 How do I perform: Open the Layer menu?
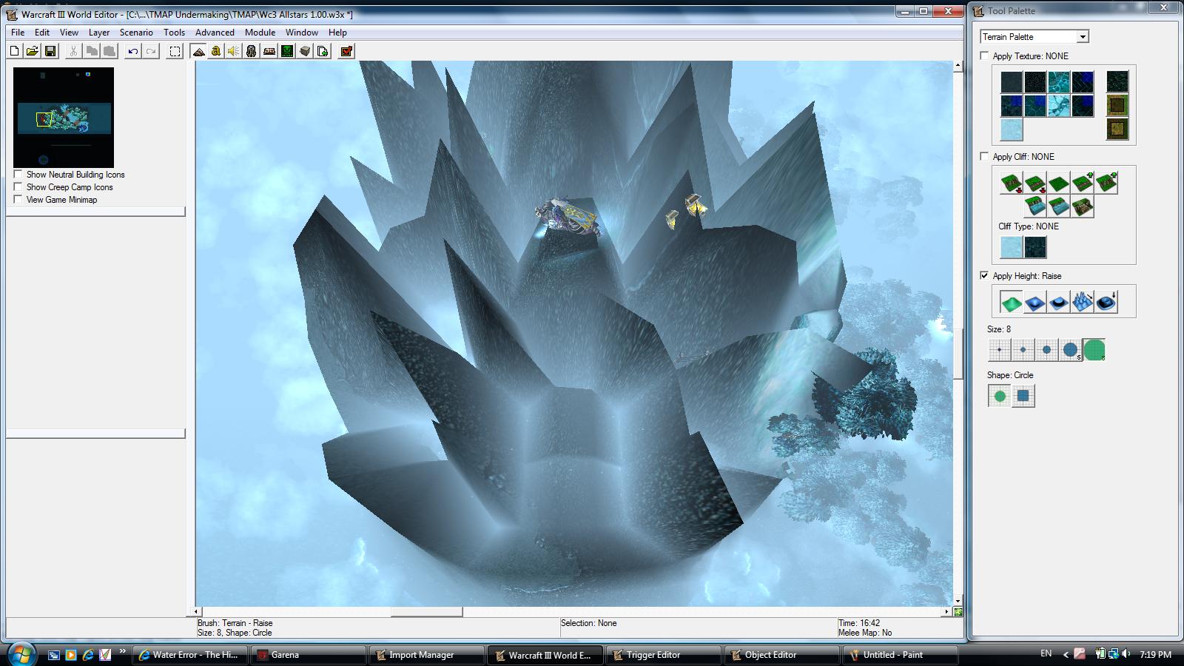point(99,33)
